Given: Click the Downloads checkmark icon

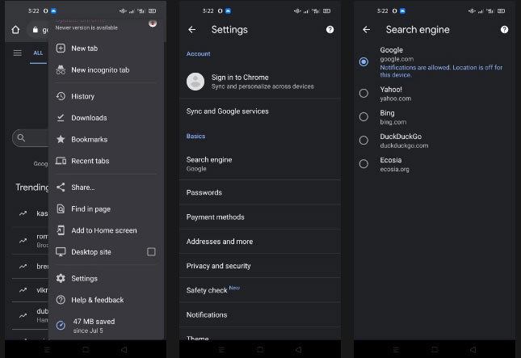Looking at the screenshot, I should click(61, 118).
